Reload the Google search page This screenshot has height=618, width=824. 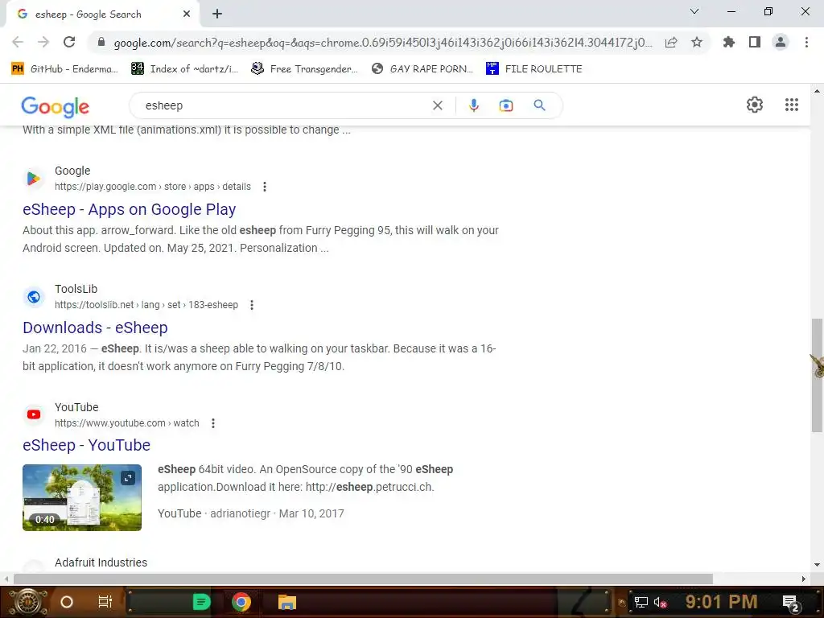coord(69,42)
